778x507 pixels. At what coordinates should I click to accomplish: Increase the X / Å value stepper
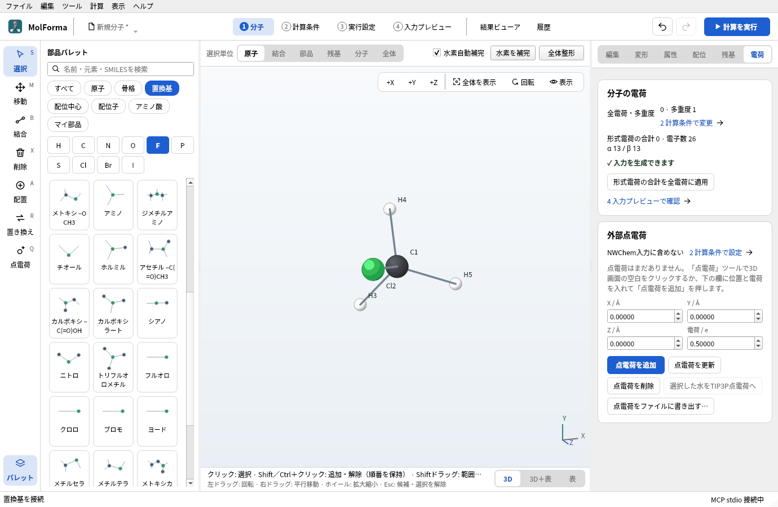(x=678, y=313)
